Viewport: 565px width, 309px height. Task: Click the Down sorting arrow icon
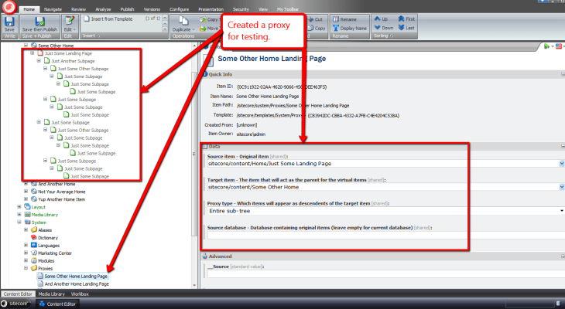385,26
